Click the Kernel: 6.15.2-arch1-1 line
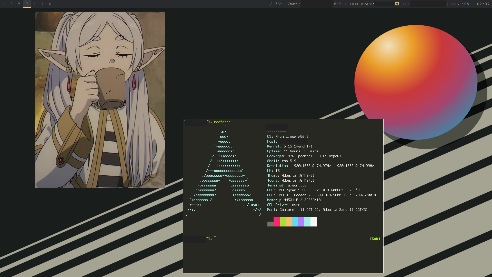 (x=290, y=146)
